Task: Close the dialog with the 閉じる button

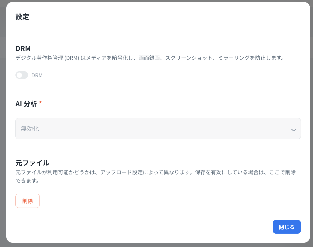Action: coord(286,227)
